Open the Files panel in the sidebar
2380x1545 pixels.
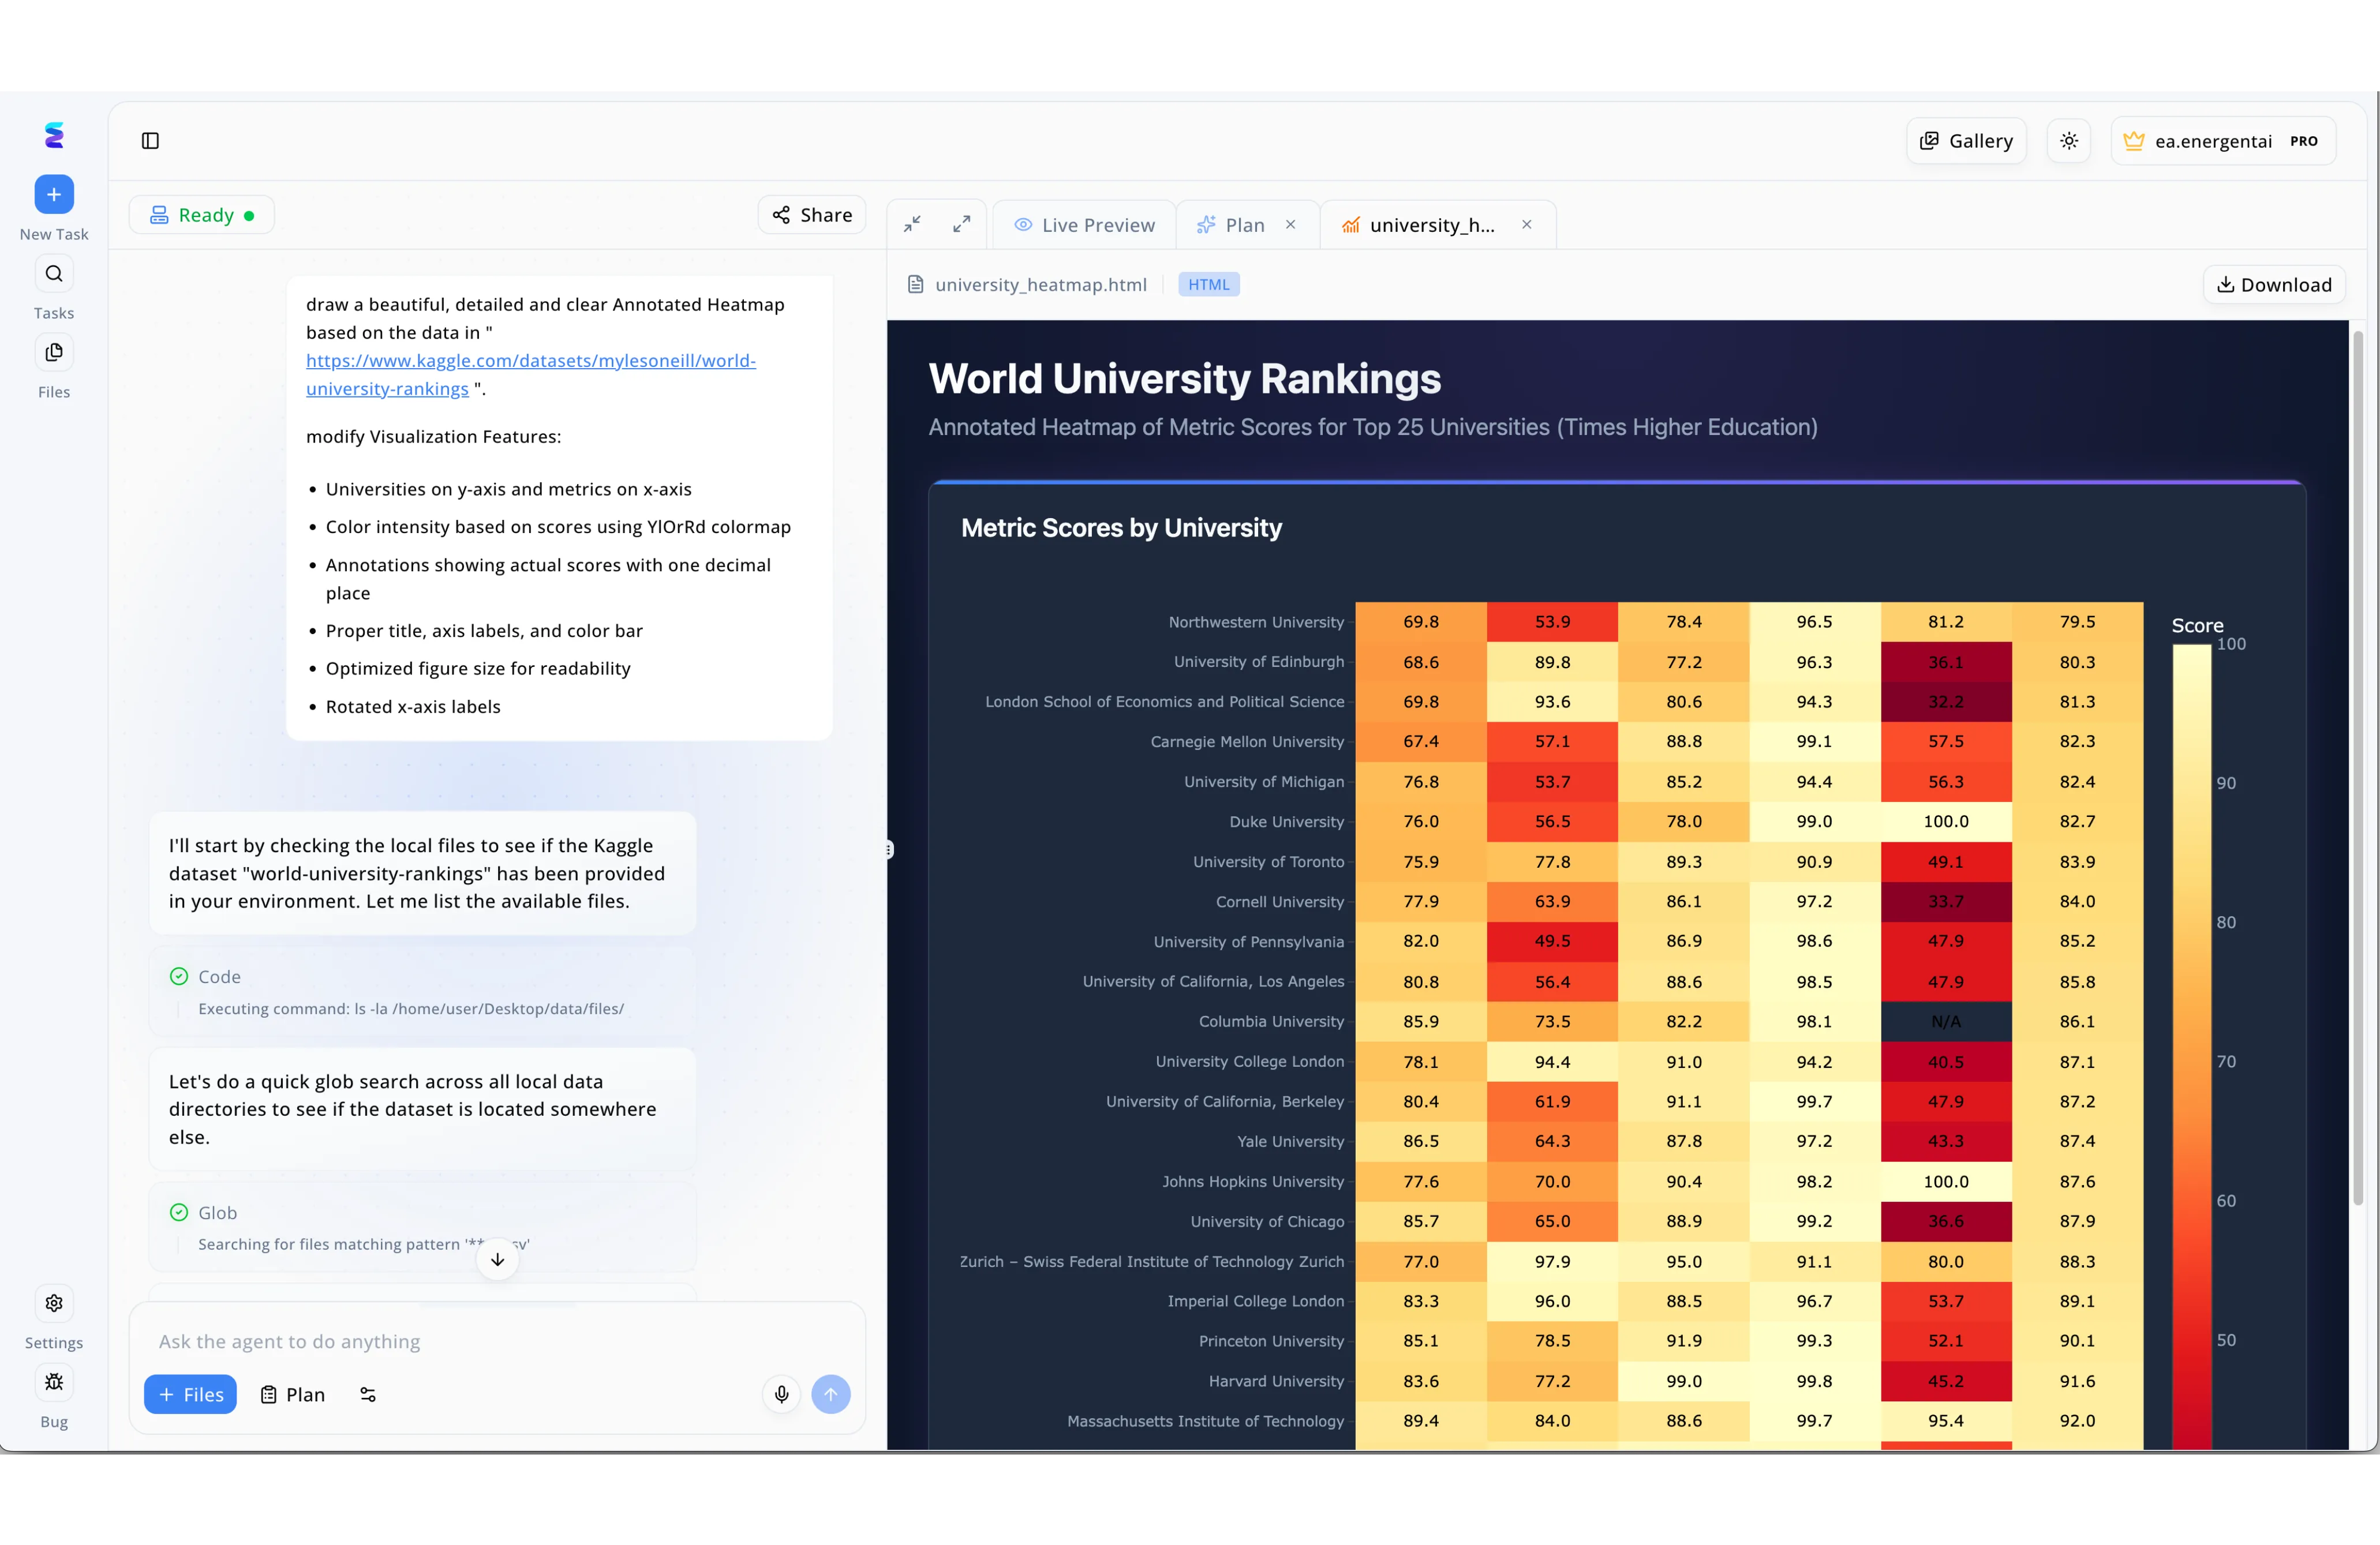point(53,352)
